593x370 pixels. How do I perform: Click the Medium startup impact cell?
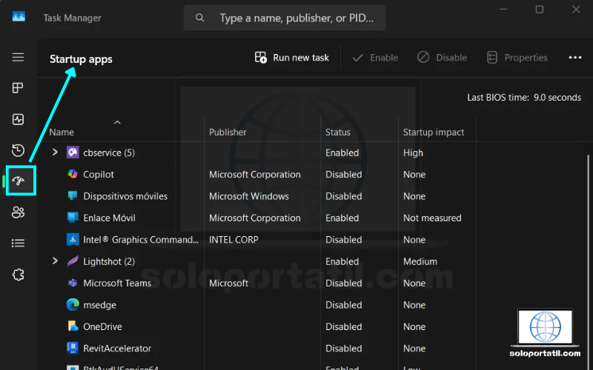(420, 261)
